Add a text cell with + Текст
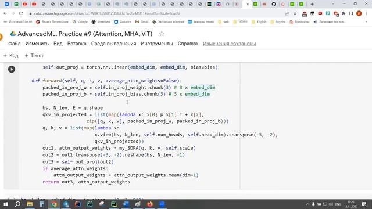Image resolution: width=372 pixels, height=209 pixels. click(34, 56)
